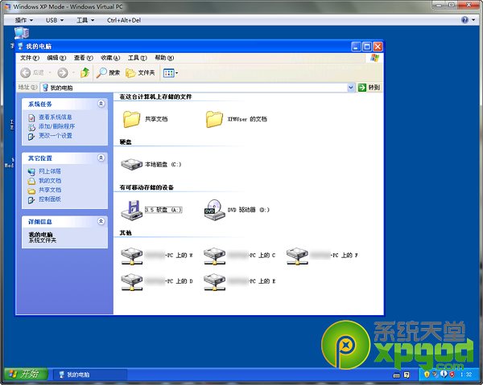Click the Up folder toolbar icon

tap(85, 72)
